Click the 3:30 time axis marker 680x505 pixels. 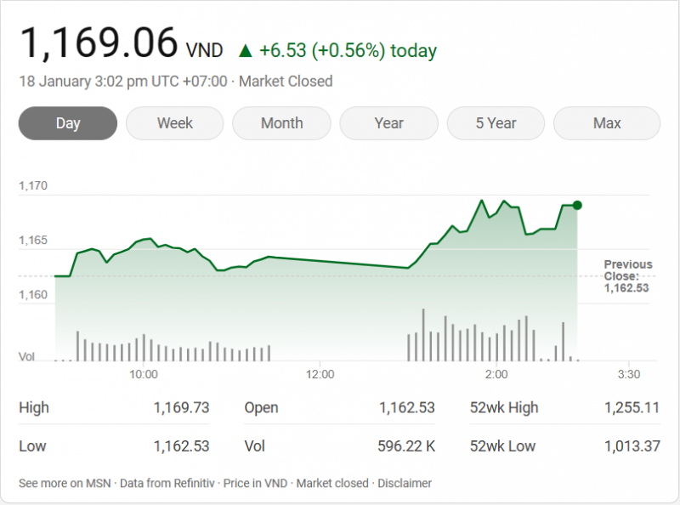(x=628, y=374)
